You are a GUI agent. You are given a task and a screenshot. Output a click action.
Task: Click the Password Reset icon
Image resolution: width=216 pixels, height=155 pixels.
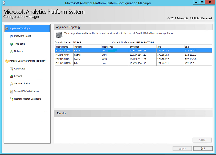tap(11, 36)
